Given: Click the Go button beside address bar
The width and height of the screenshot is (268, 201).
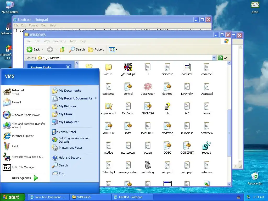Looking at the screenshot, I should [x=223, y=58].
